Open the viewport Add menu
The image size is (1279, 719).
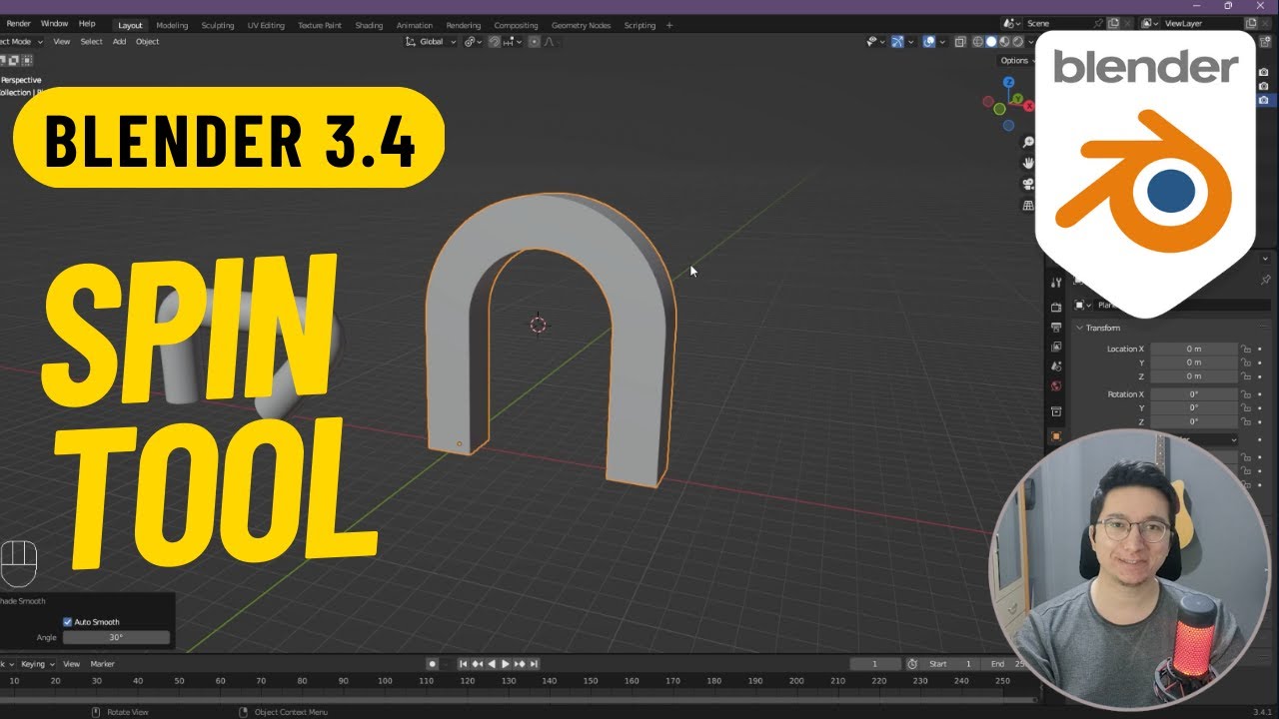coord(119,42)
